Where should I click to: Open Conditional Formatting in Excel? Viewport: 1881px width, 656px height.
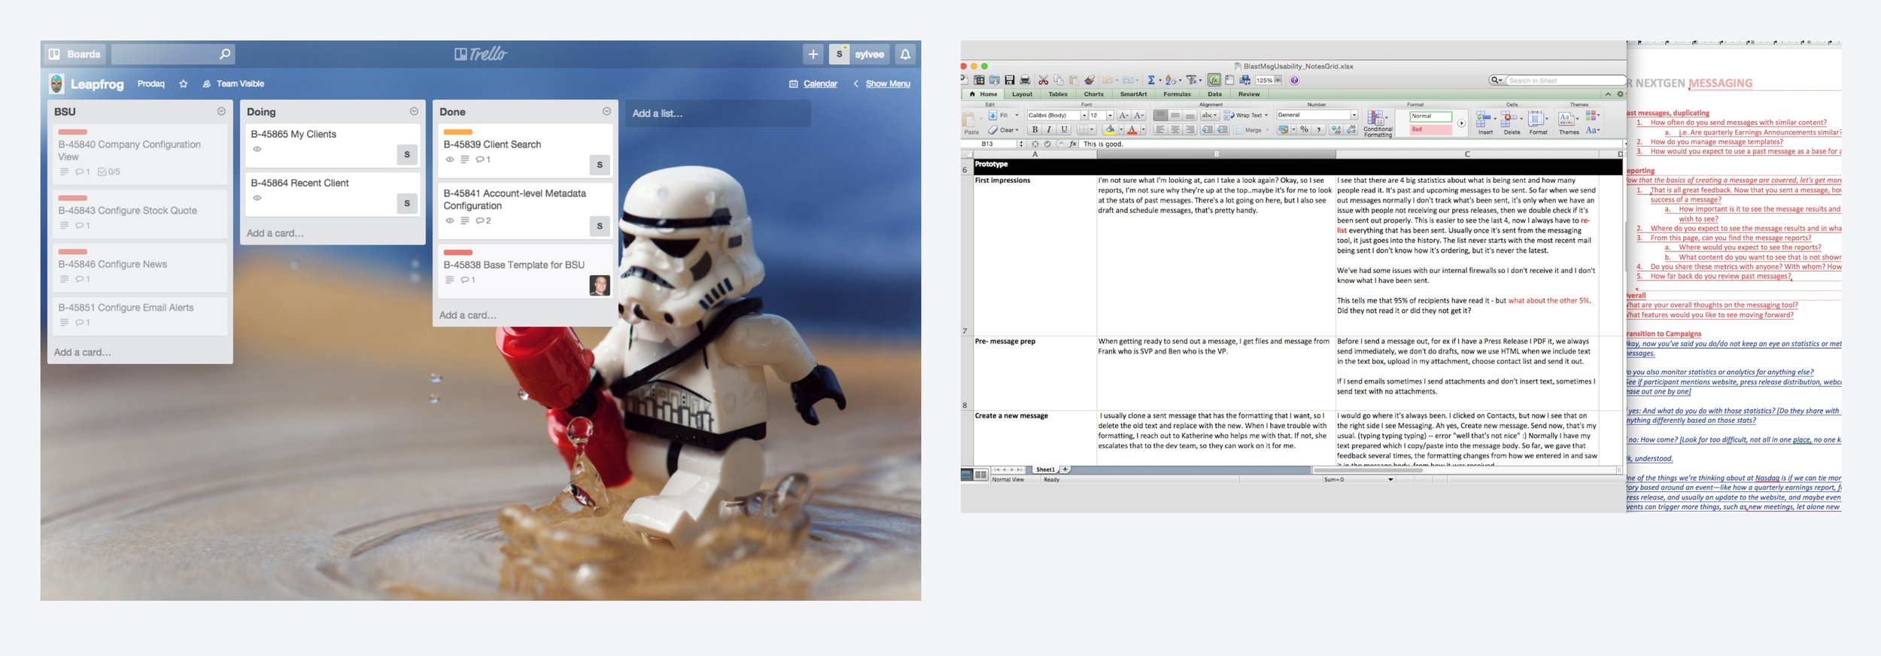[x=1378, y=123]
